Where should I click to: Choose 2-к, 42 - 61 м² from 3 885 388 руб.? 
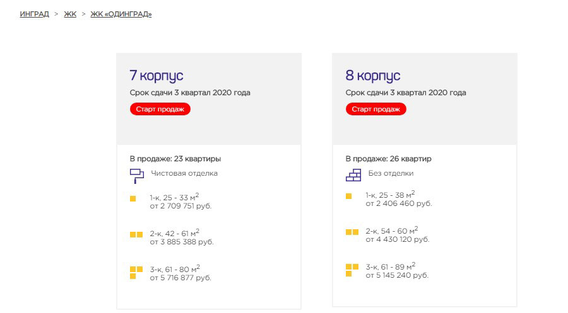pos(182,237)
